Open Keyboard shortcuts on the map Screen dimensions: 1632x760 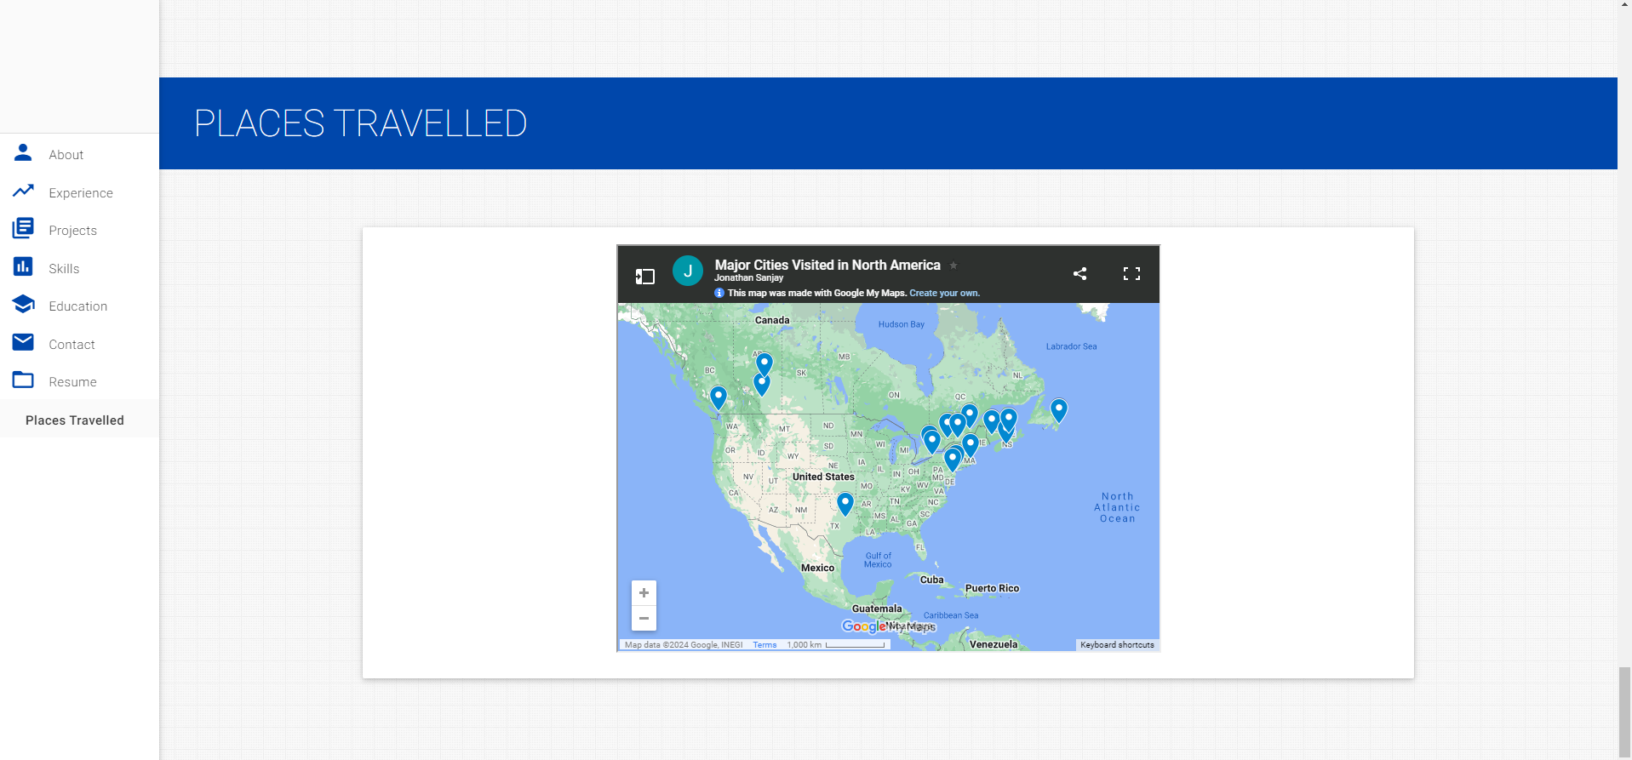point(1117,645)
